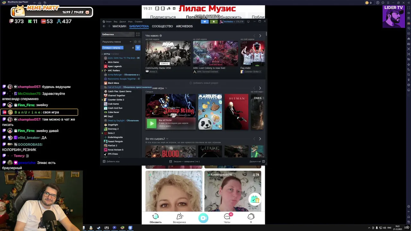This screenshot has width=411, height=231.
Task: Open Hitman game cover
Action: tap(236, 112)
